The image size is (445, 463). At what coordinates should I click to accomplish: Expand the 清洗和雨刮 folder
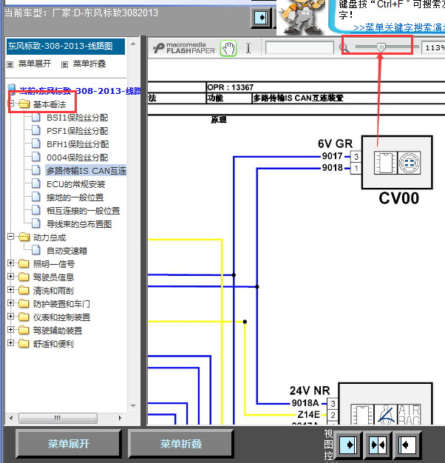point(11,290)
